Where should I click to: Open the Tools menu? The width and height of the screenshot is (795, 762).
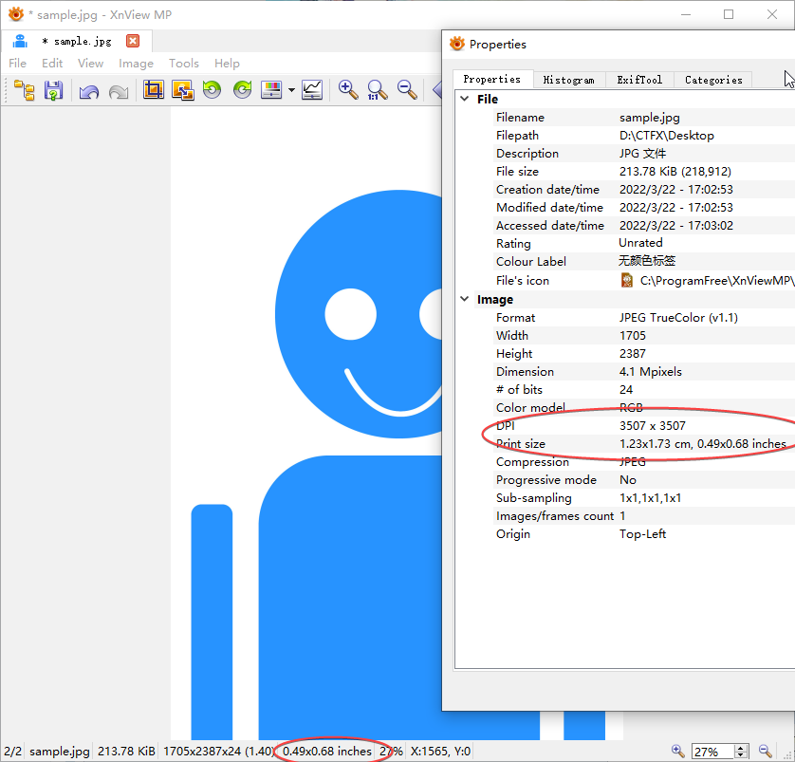(x=184, y=64)
